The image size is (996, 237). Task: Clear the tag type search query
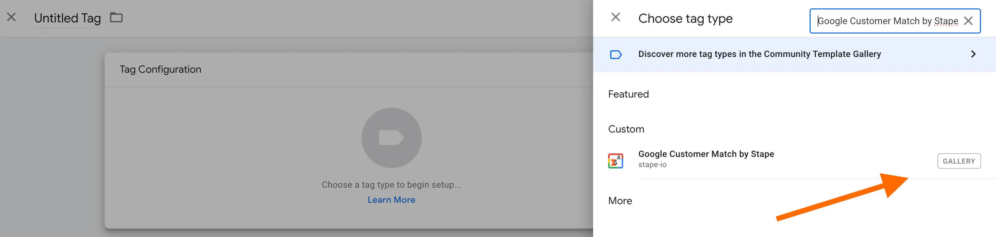tap(969, 21)
